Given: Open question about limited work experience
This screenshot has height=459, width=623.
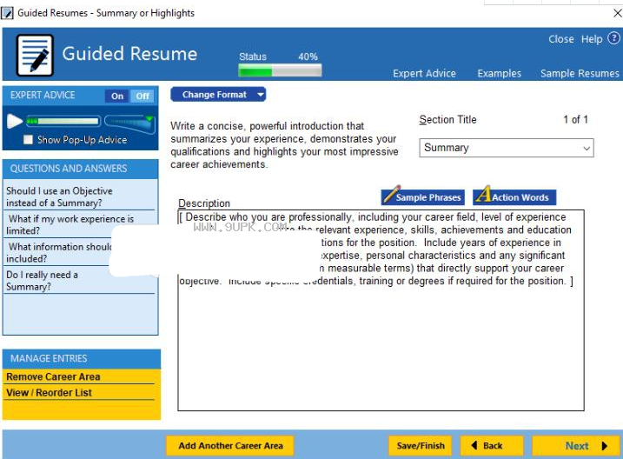Looking at the screenshot, I should 79,224.
